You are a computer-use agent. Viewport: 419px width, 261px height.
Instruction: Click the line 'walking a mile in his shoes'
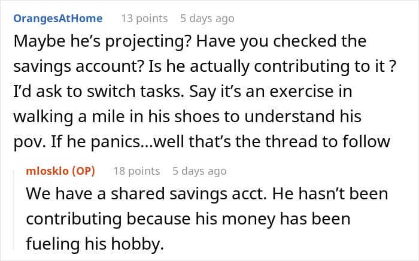tap(187, 117)
